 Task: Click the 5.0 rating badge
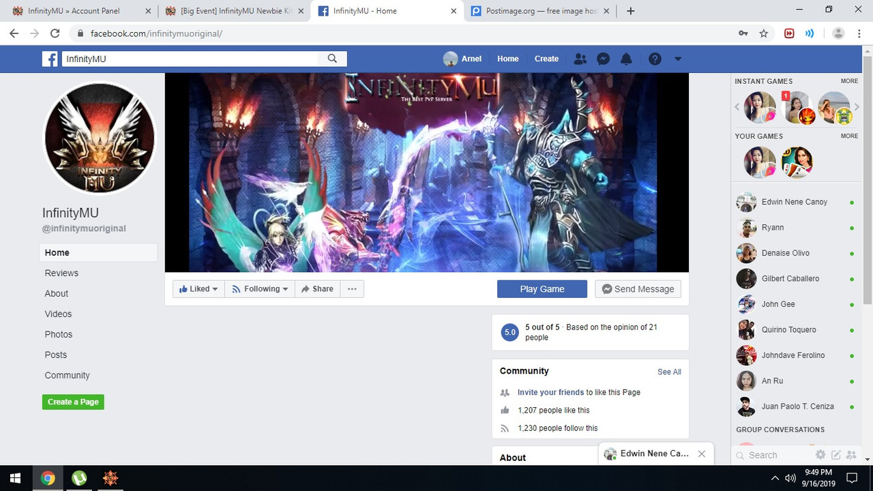(x=509, y=333)
